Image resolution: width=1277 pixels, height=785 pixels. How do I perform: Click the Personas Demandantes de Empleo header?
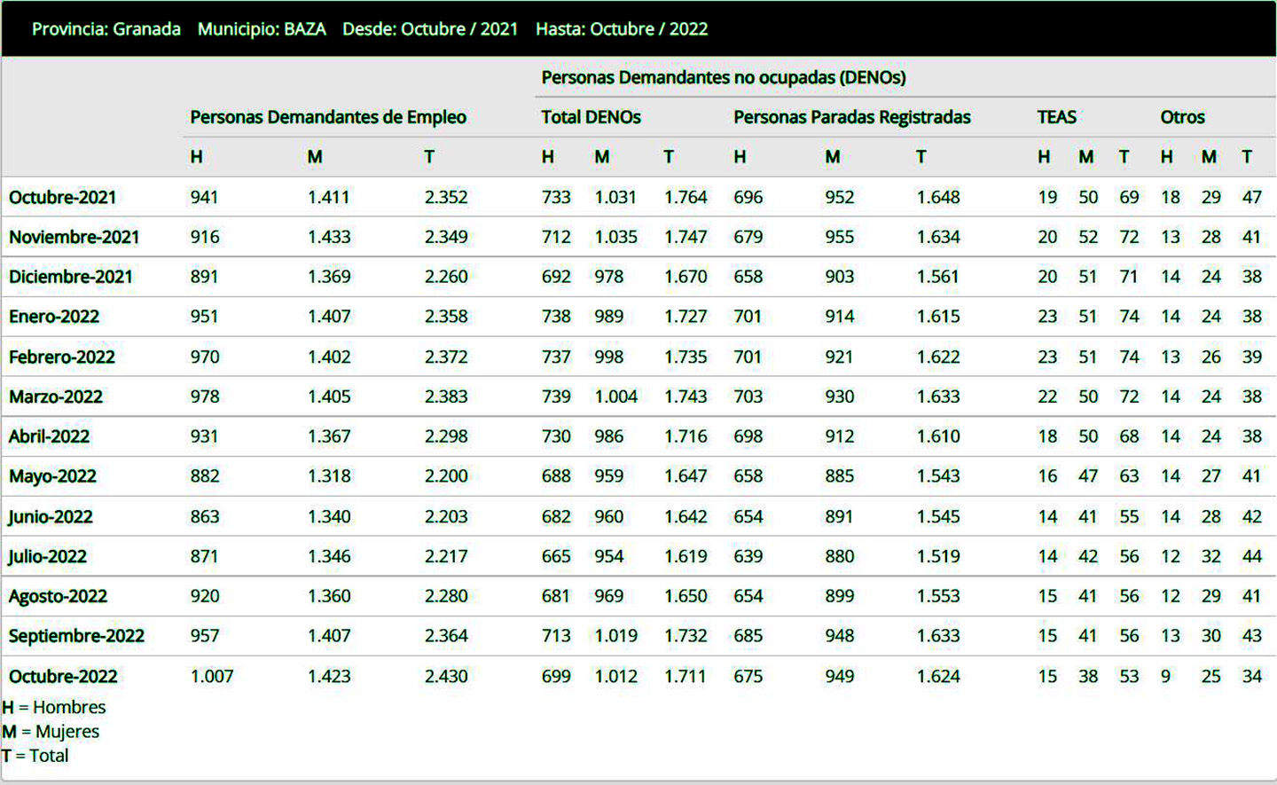[x=328, y=117]
